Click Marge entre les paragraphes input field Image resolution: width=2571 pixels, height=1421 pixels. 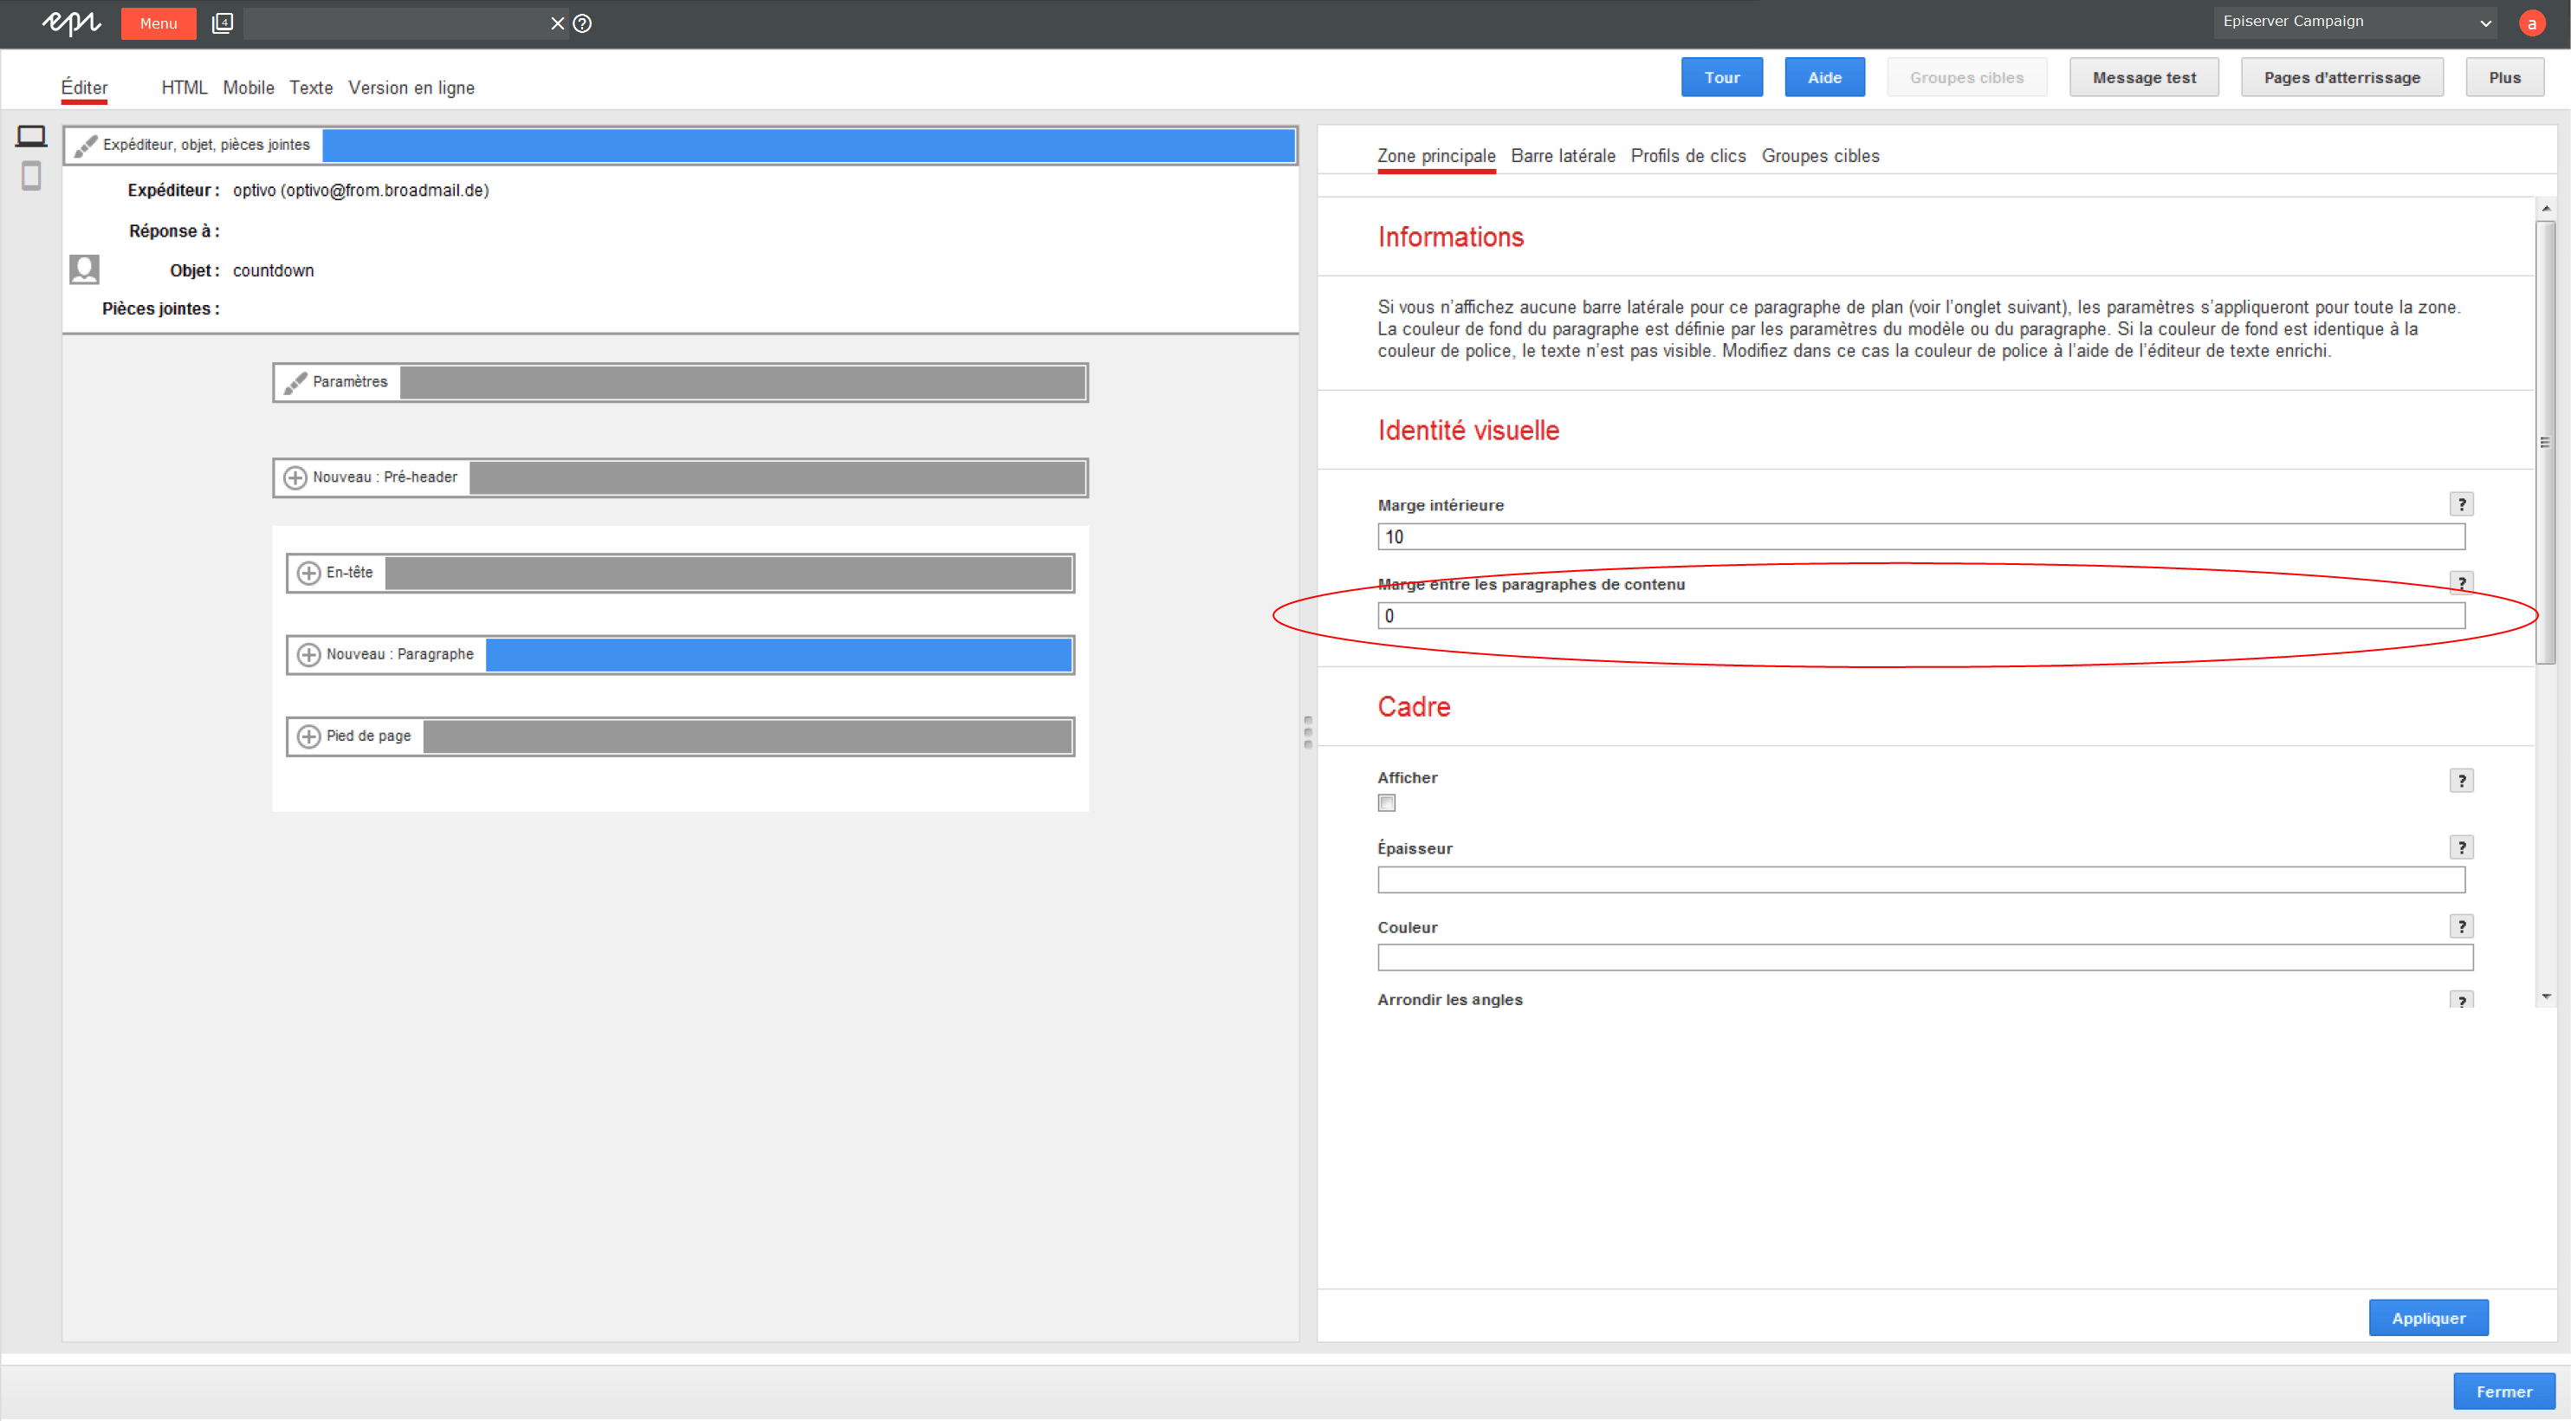[1921, 616]
